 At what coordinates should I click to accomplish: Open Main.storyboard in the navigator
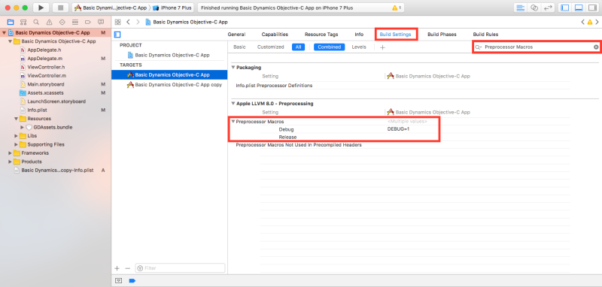[46, 84]
